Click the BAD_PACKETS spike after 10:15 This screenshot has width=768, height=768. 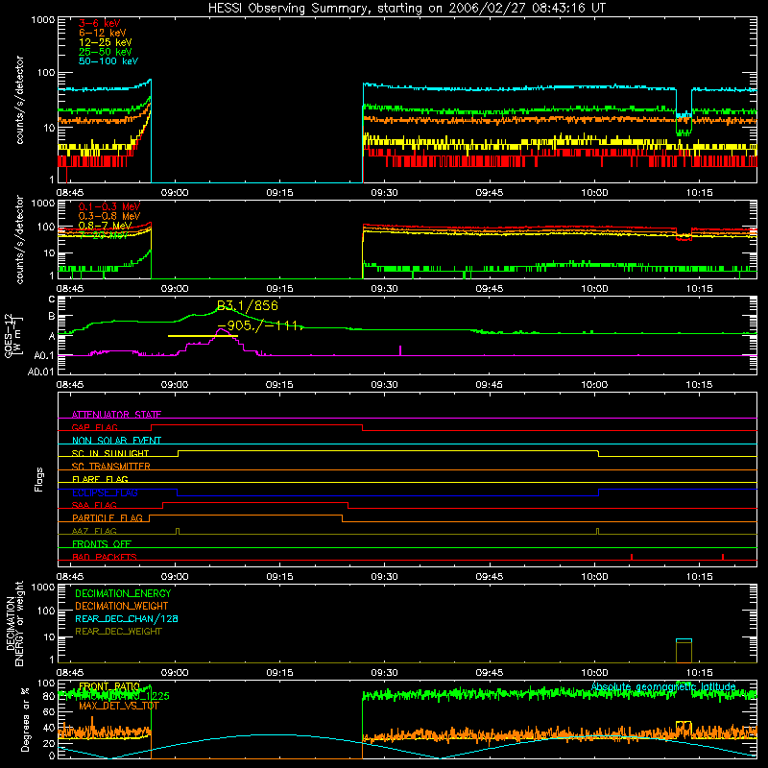[723, 557]
